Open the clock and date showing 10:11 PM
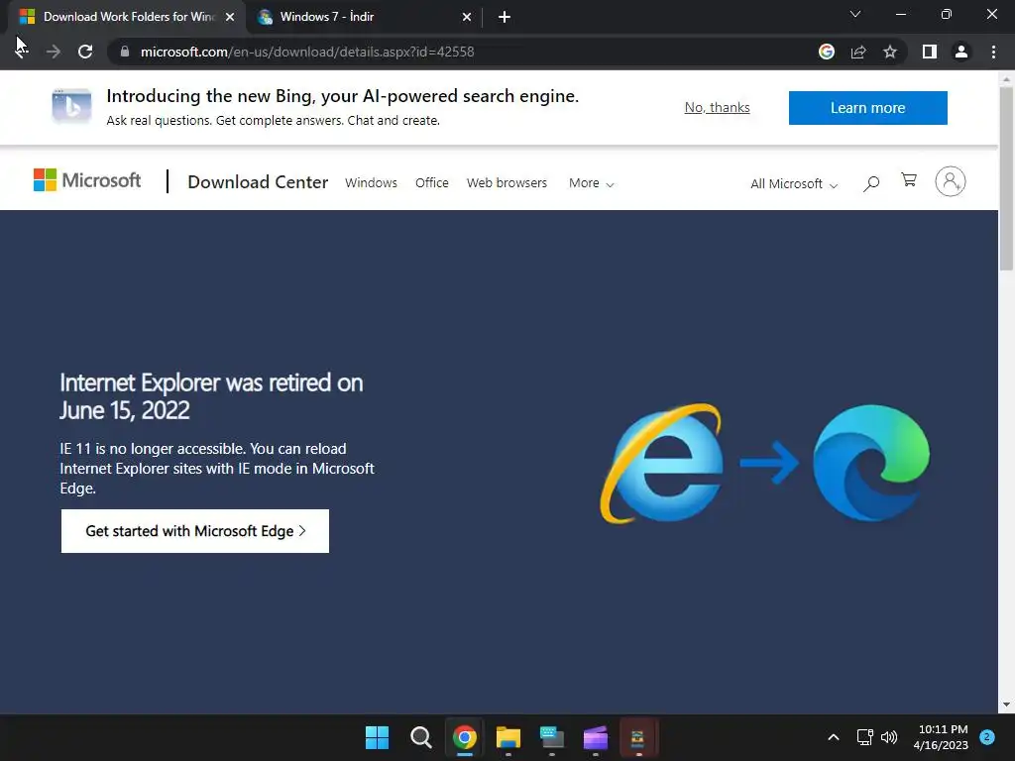Viewport: 1015px width, 761px height. (x=942, y=737)
